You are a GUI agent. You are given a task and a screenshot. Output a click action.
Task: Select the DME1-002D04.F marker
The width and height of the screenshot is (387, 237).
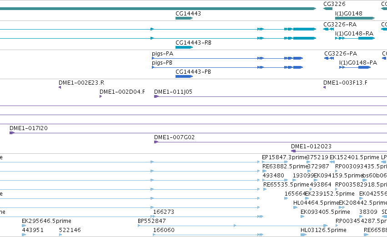point(101,96)
